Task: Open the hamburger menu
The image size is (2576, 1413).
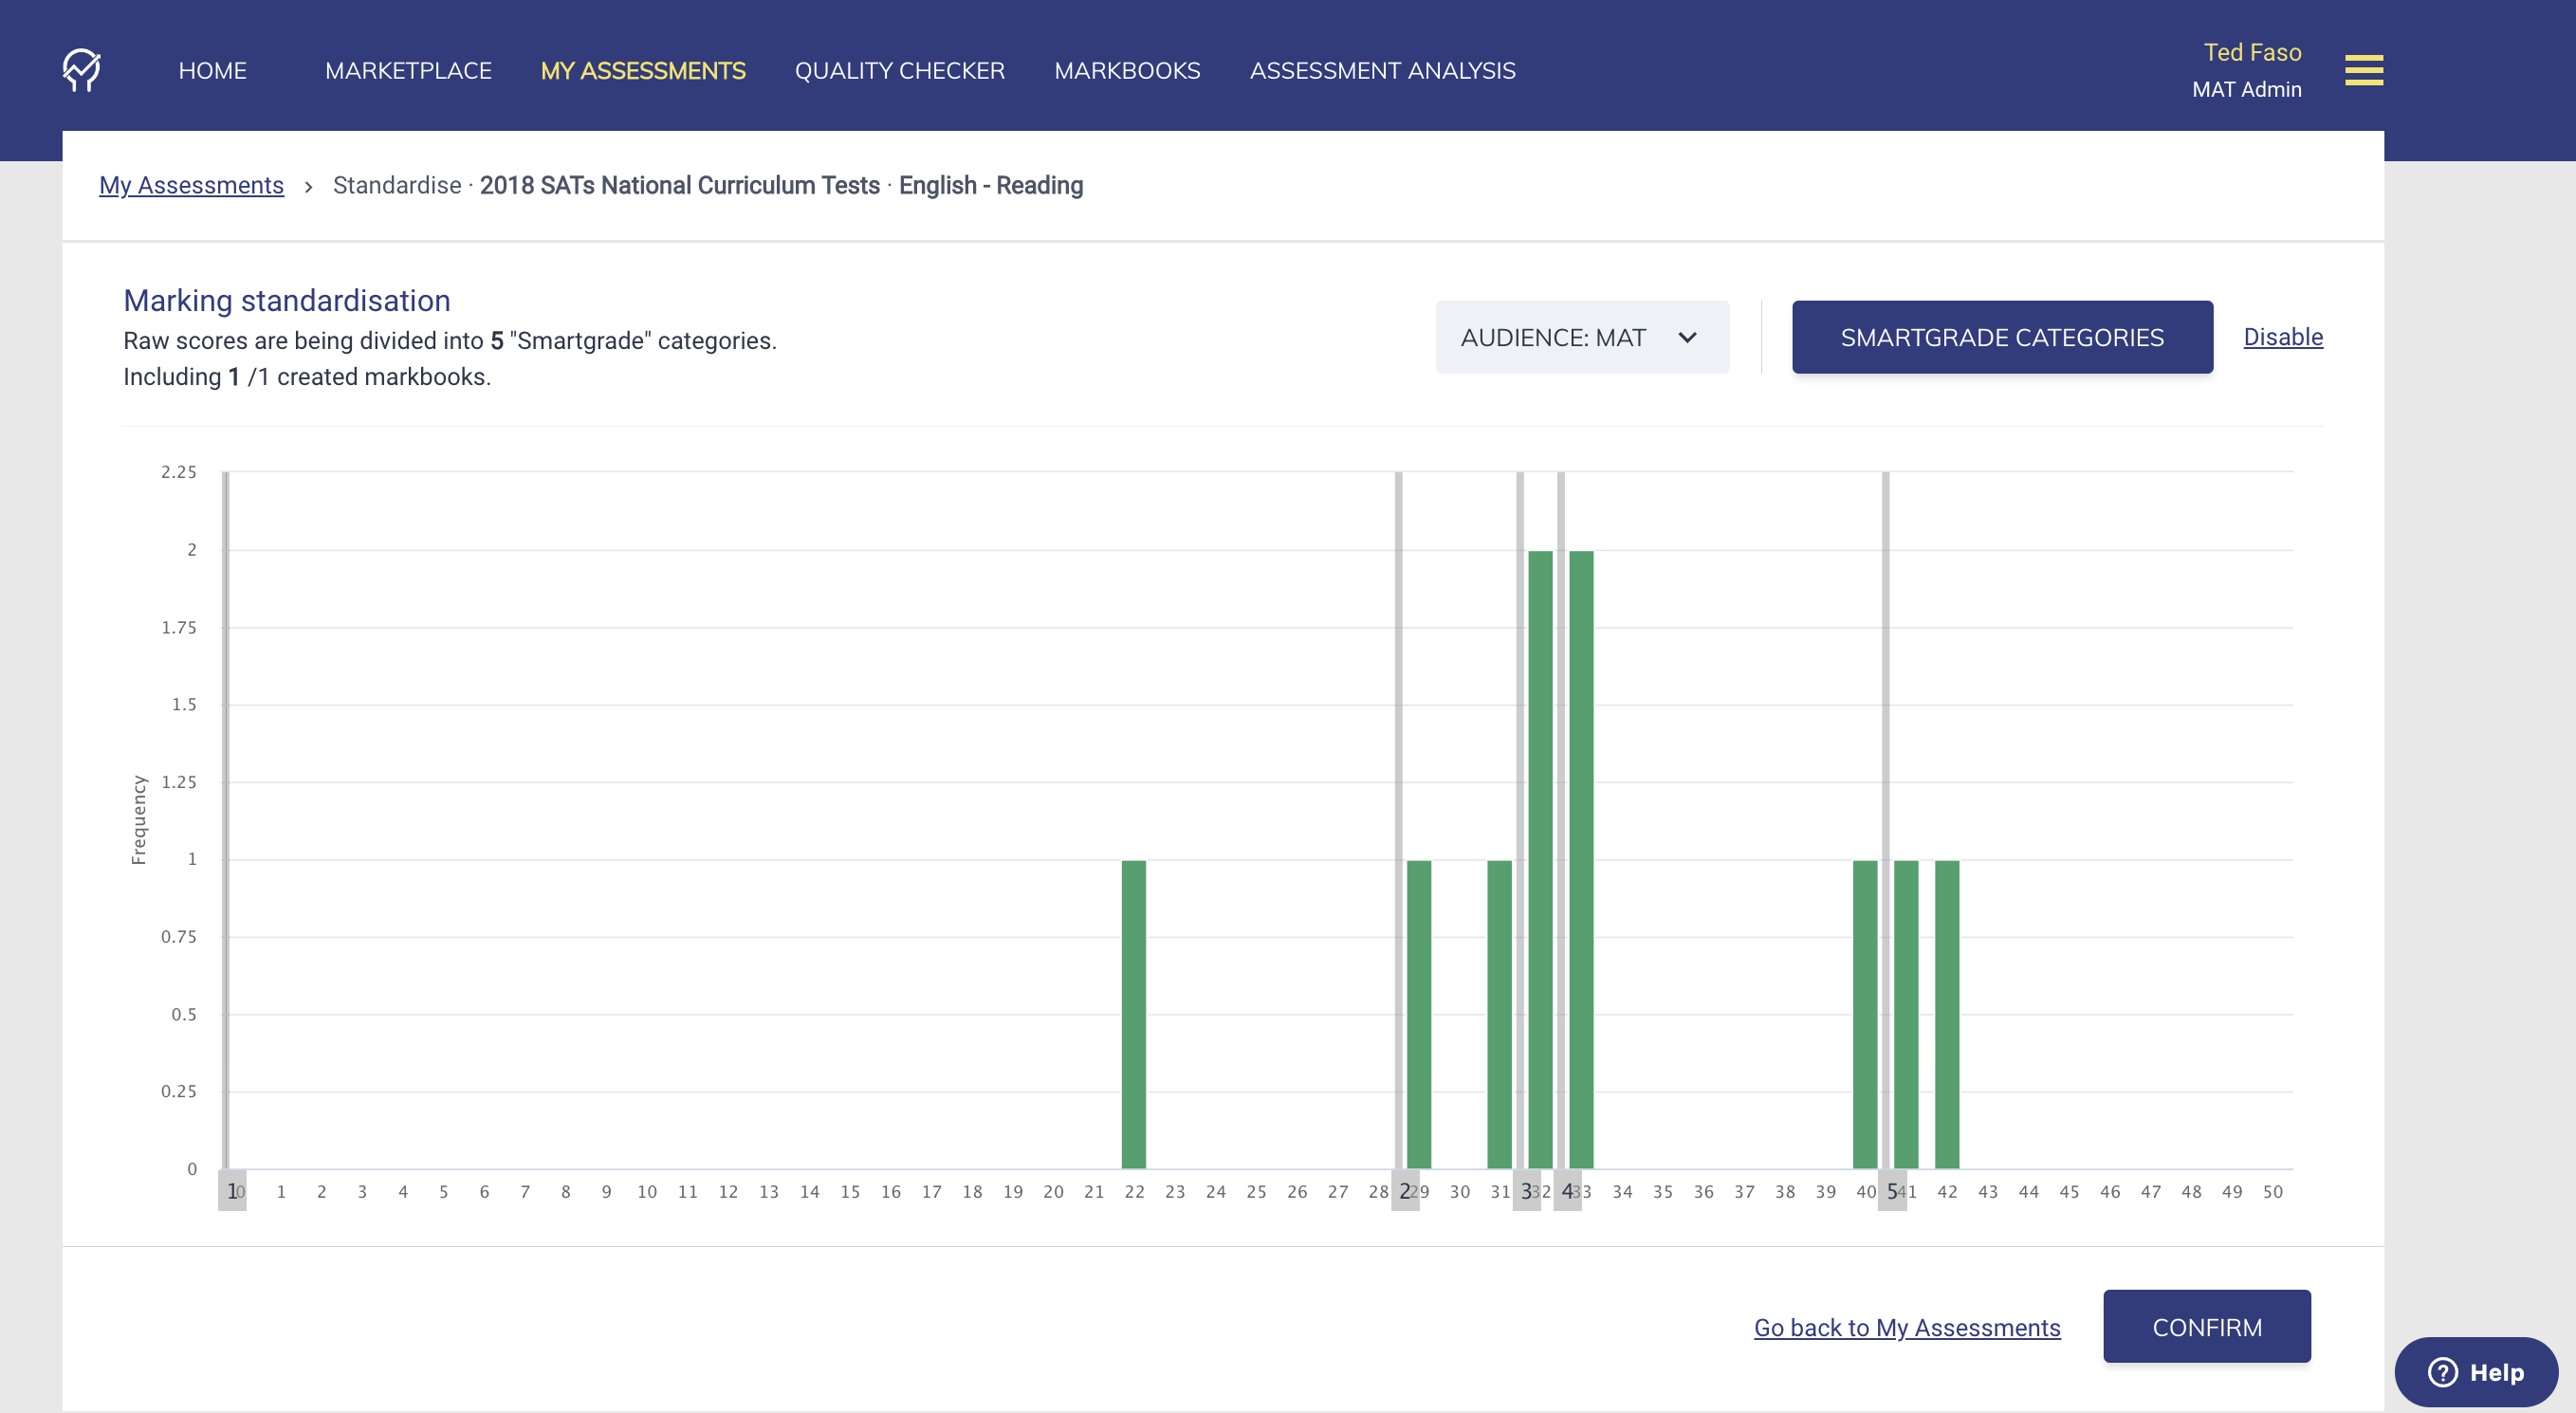Action: pos(2363,71)
